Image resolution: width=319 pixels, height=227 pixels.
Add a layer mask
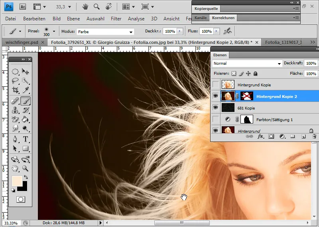click(x=271, y=136)
